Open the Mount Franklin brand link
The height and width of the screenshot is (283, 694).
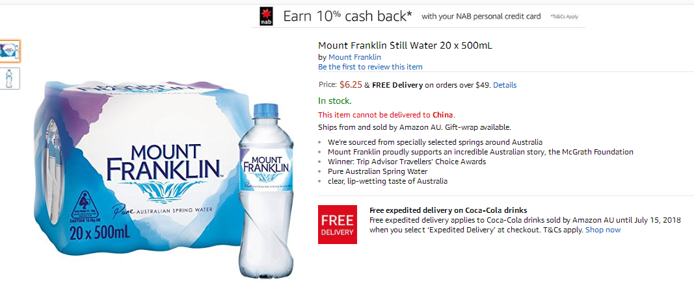click(x=354, y=57)
